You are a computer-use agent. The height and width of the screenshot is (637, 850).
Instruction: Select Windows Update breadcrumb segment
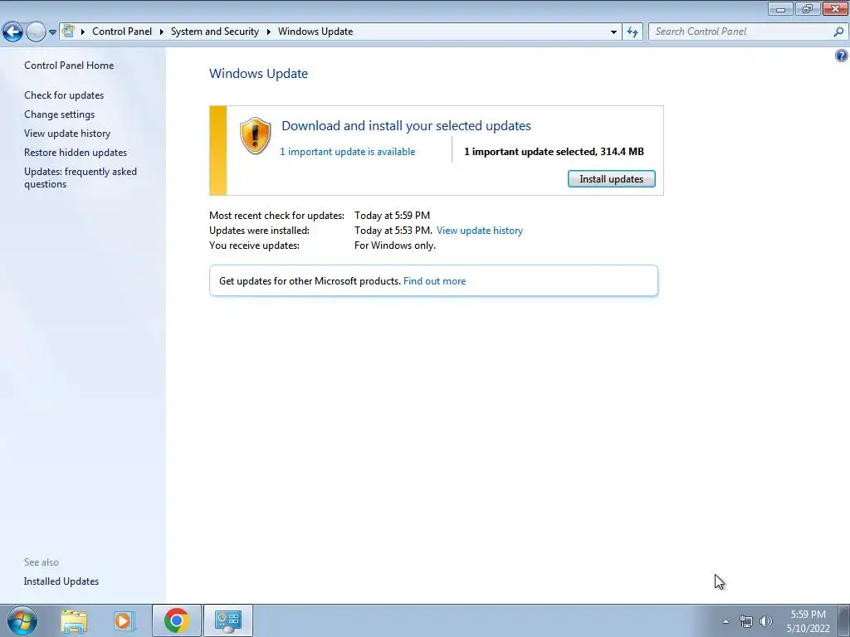(x=315, y=32)
